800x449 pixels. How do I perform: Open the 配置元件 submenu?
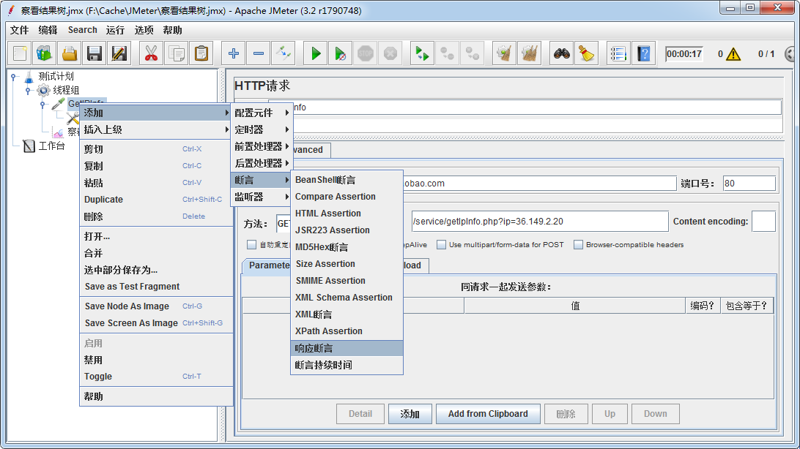(262, 113)
